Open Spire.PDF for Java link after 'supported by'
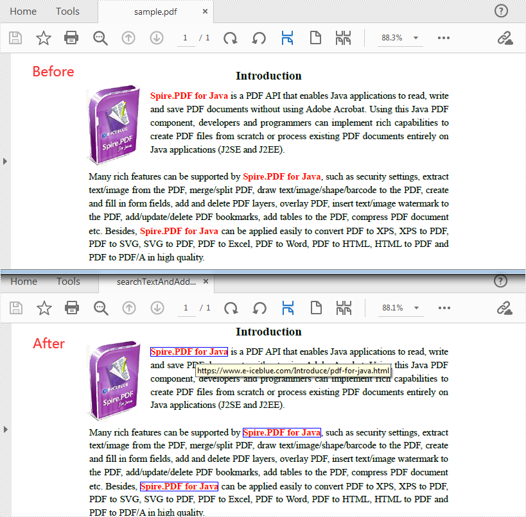Viewport: 526px width, 517px height. coord(282,432)
